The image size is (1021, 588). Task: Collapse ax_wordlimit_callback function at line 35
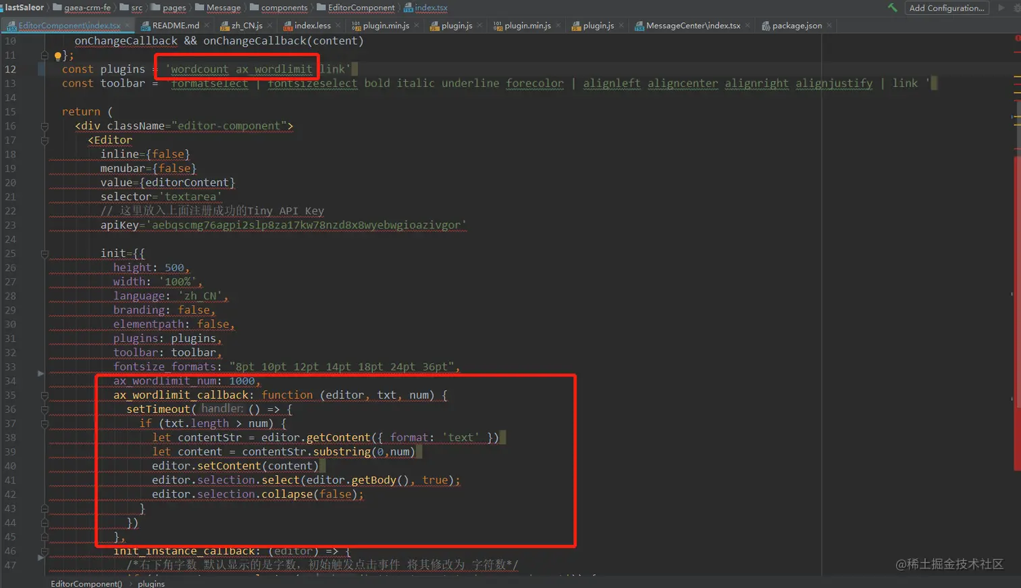click(x=45, y=395)
